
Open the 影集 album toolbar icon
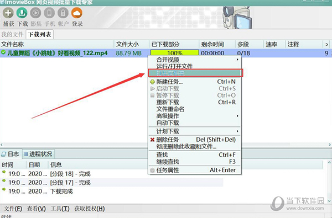tap(35, 13)
